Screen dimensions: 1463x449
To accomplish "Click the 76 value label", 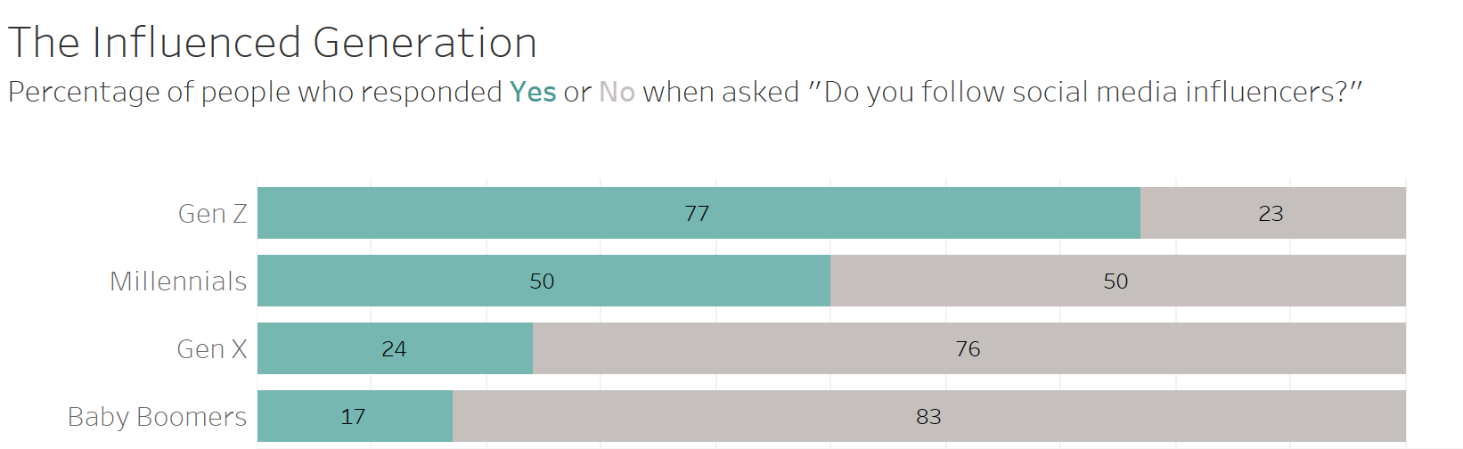I will coord(968,349).
